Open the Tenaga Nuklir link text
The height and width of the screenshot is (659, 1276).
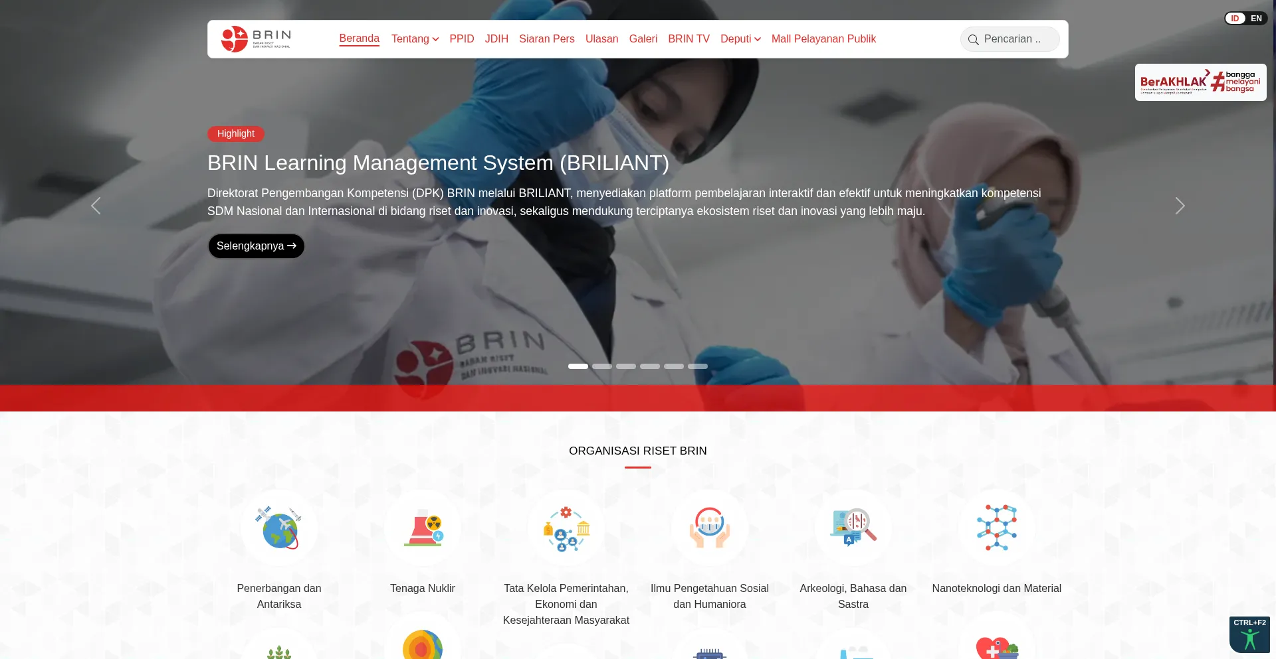click(423, 588)
